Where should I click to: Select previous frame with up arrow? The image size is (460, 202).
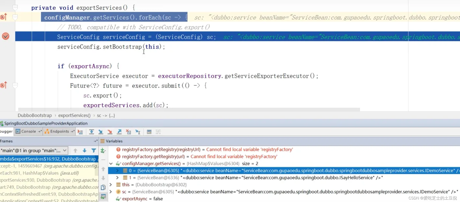75,150
